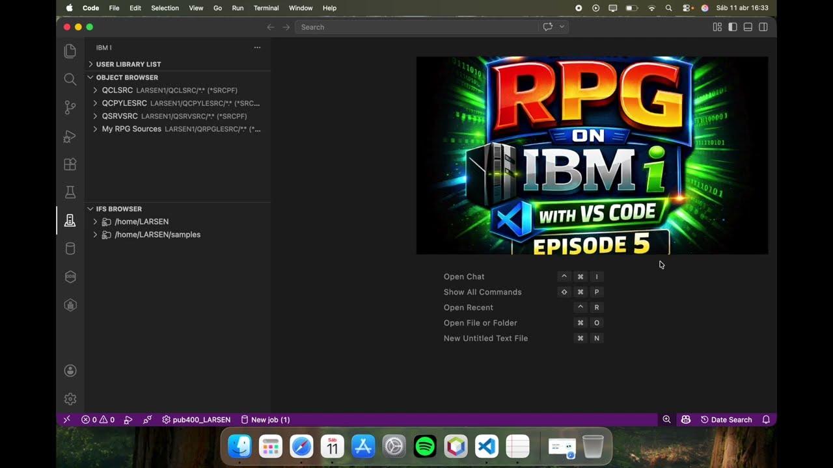Viewport: 833px width, 468px height.
Task: Open the Selection menu
Action: (x=165, y=8)
